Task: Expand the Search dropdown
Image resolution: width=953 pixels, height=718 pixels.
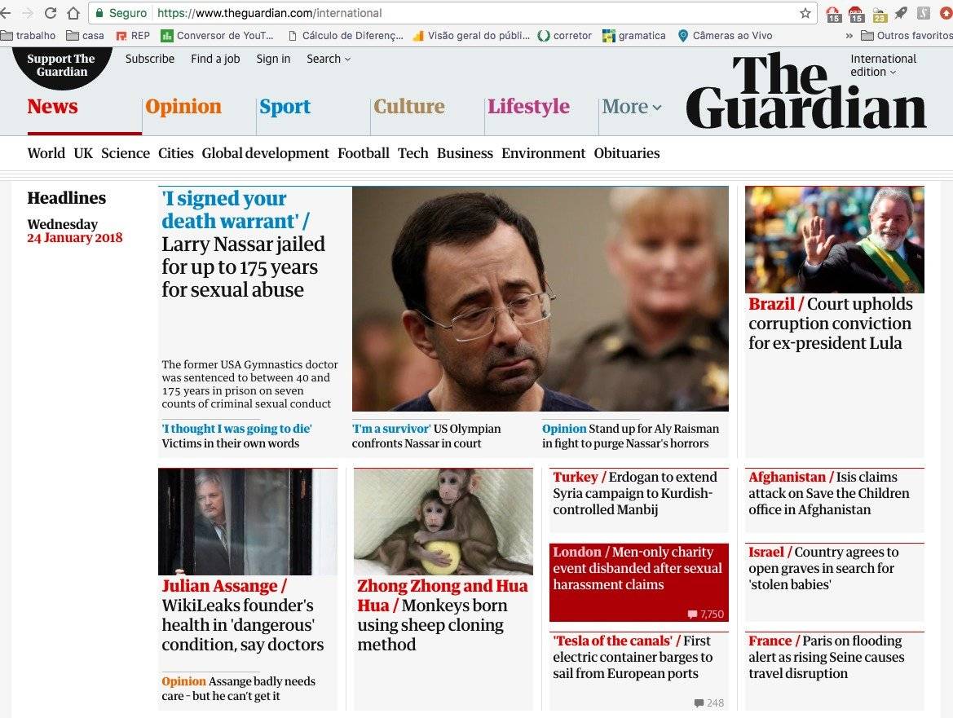Action: pyautogui.click(x=329, y=59)
